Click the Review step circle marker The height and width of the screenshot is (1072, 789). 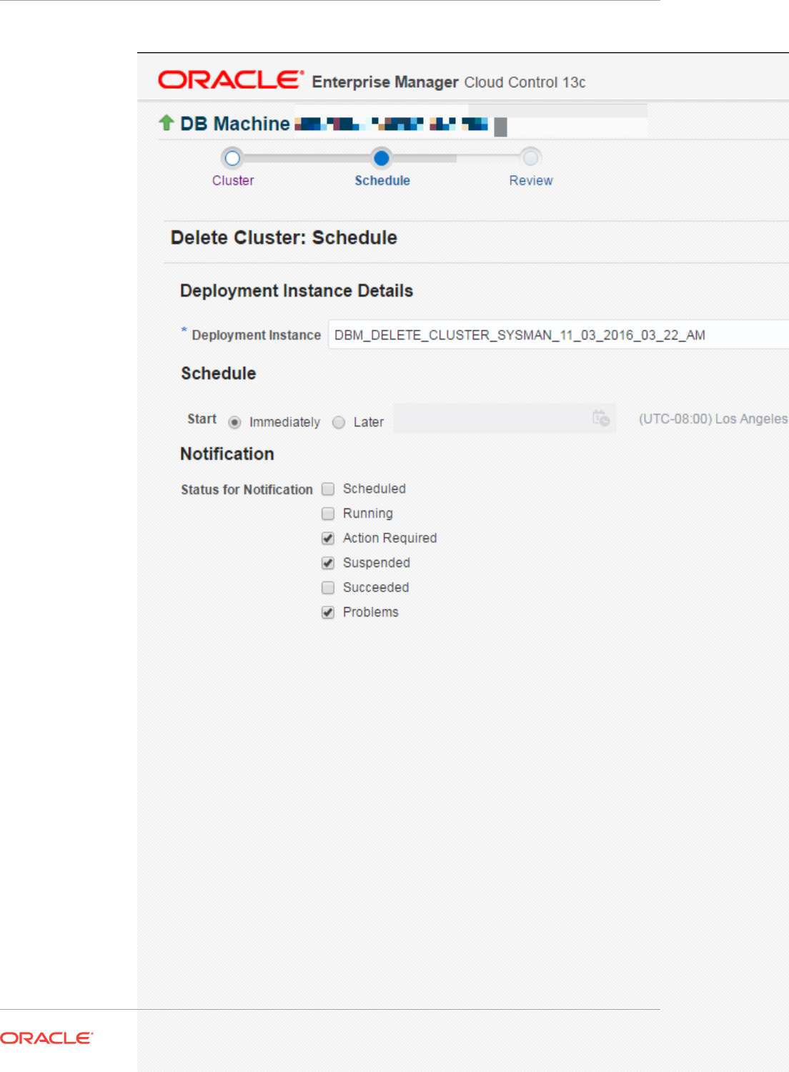click(530, 157)
